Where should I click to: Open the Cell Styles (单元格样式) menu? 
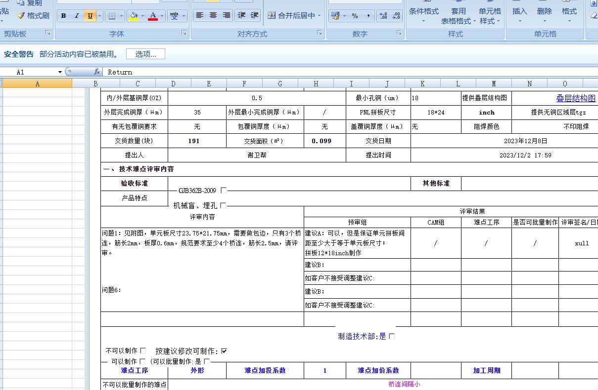pyautogui.click(x=490, y=13)
